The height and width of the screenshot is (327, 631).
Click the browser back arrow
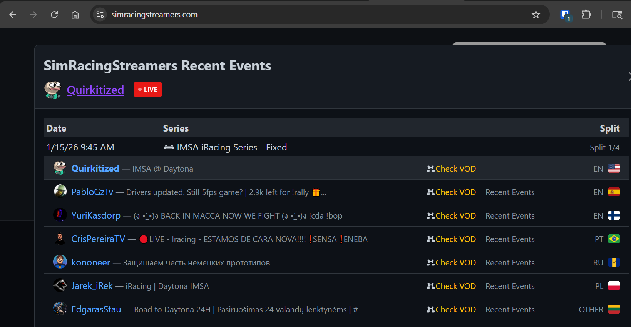pos(13,15)
